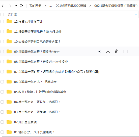The height and width of the screenshot is (137, 139).
Task: Download the 09.指数基金怎么买 folder
Action: (108, 52)
